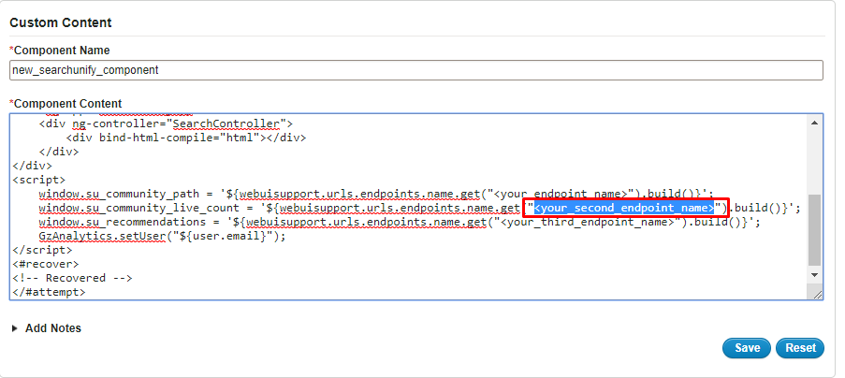This screenshot has height=378, width=845.
Task: Click the textarea scroll-up arrow
Action: [814, 123]
